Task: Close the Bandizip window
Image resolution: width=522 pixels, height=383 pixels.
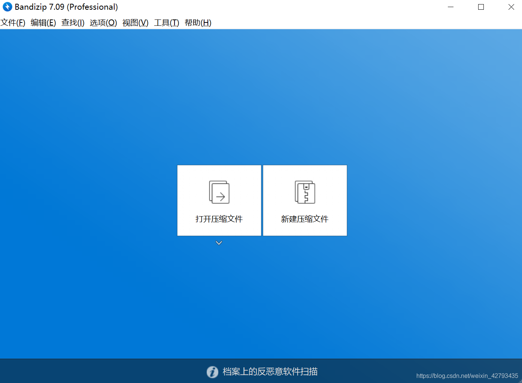Action: tap(511, 7)
